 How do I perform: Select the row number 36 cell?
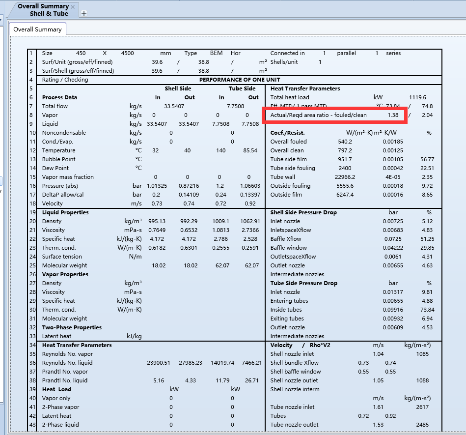pos(32,363)
